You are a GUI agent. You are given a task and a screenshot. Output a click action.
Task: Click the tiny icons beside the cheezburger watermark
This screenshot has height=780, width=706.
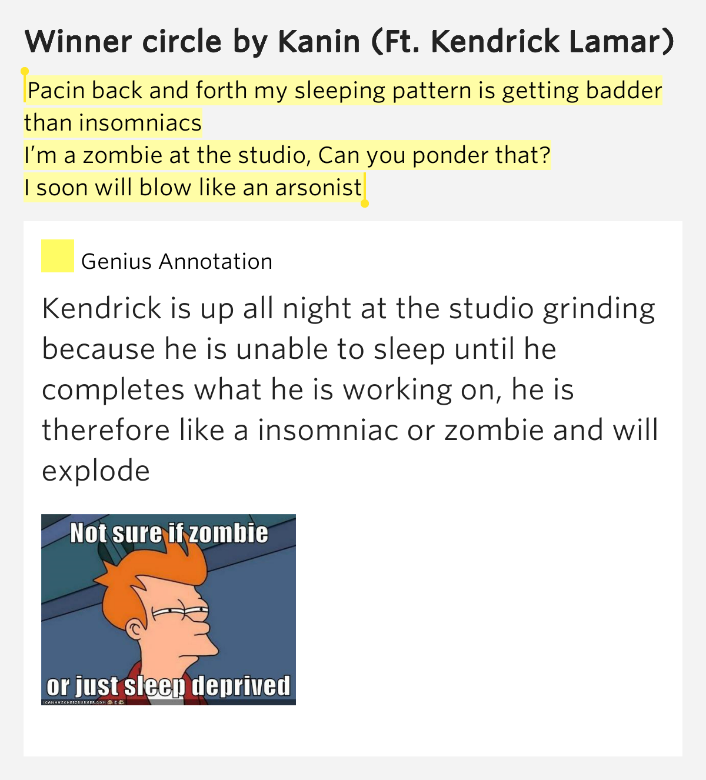click(116, 702)
